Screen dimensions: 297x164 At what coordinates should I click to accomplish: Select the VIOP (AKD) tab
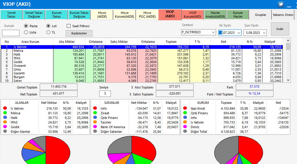(170, 14)
